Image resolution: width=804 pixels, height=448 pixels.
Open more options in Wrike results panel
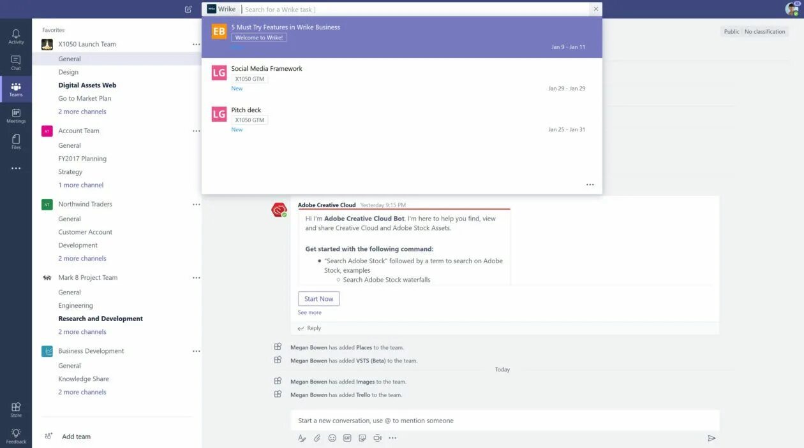click(590, 185)
